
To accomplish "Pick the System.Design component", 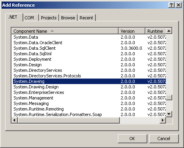I will tap(89, 65).
